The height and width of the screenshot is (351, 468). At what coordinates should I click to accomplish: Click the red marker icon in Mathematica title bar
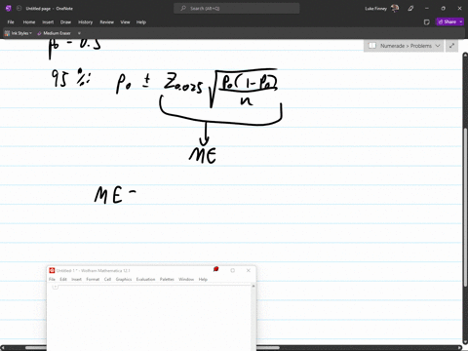[x=215, y=269]
